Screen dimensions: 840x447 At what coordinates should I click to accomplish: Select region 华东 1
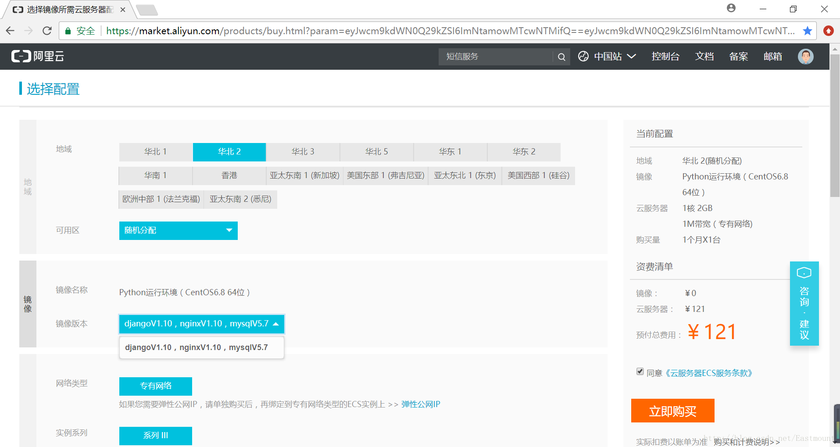[450, 152]
